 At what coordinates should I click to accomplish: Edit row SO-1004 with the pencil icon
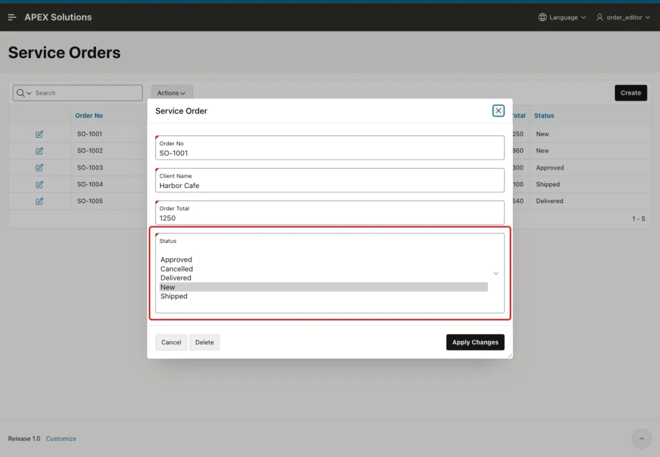point(39,184)
